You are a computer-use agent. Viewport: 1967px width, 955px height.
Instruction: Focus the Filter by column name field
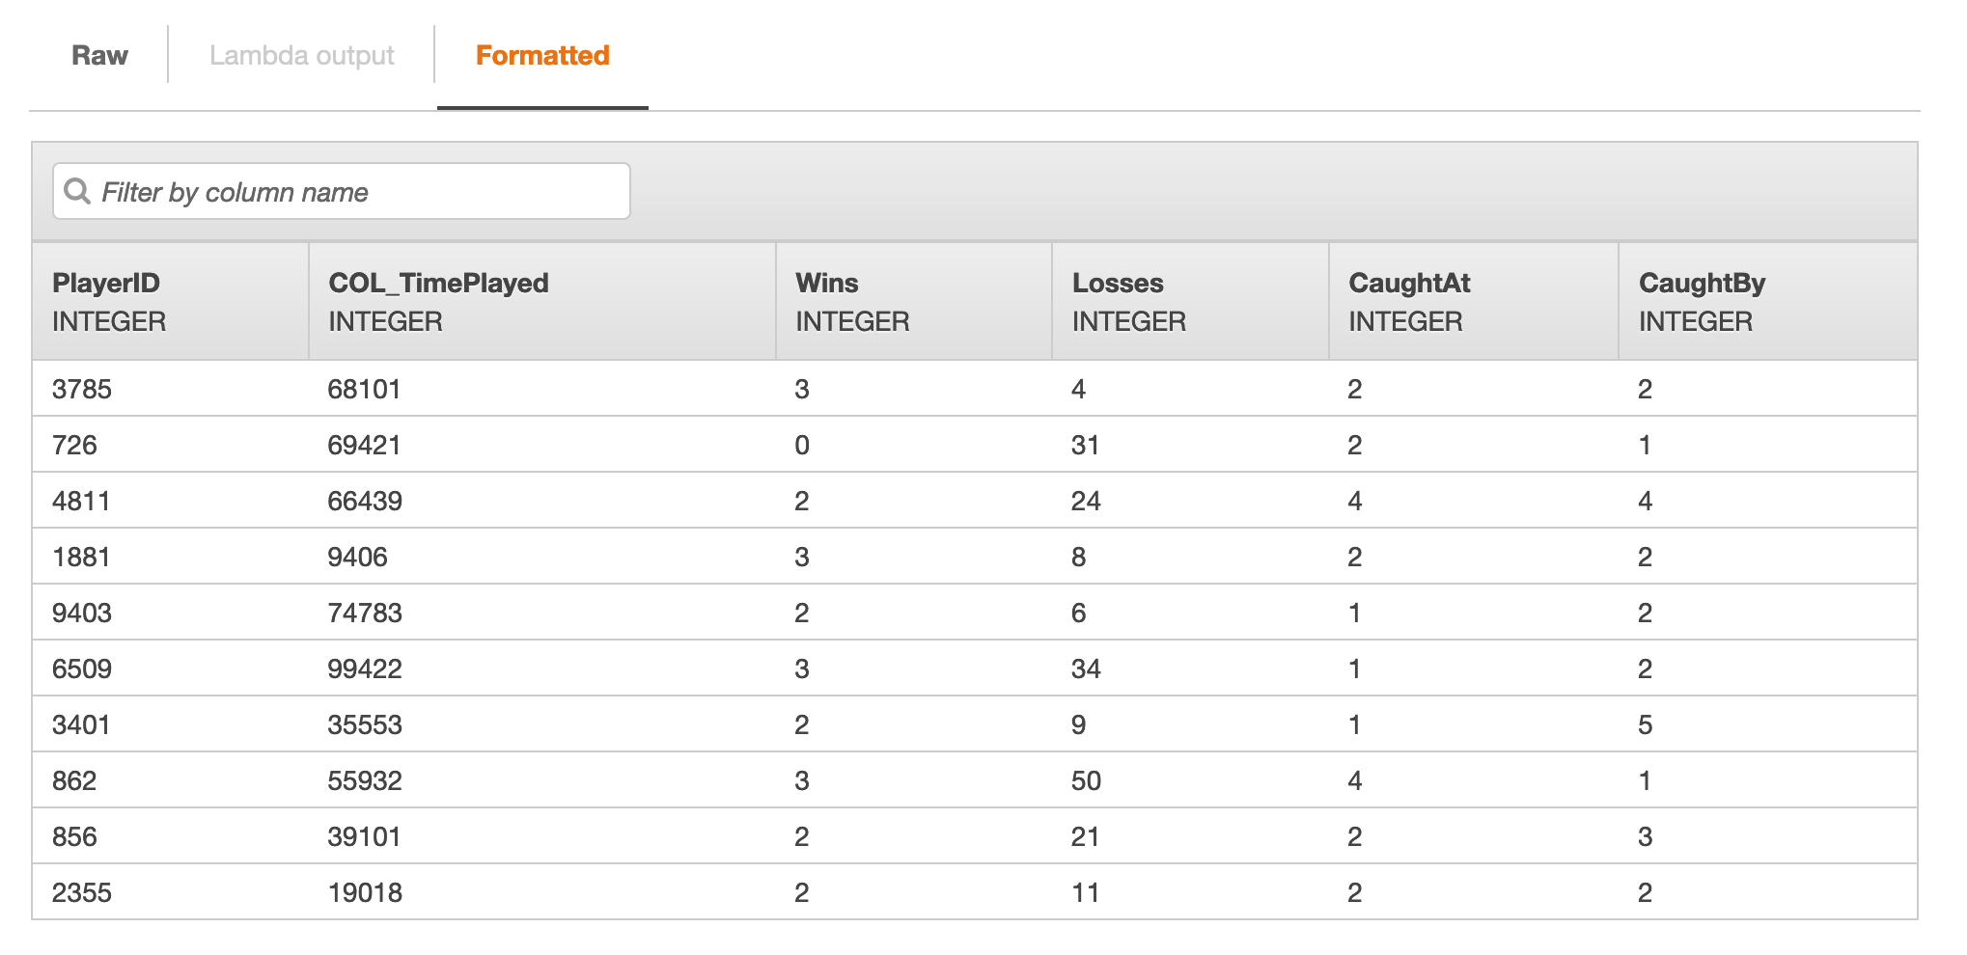(357, 192)
